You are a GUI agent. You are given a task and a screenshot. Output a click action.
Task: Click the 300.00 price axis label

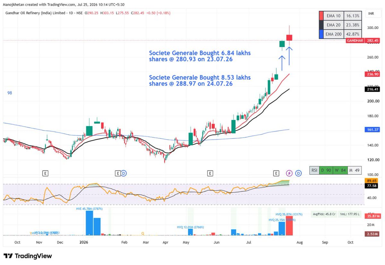(373, 28)
